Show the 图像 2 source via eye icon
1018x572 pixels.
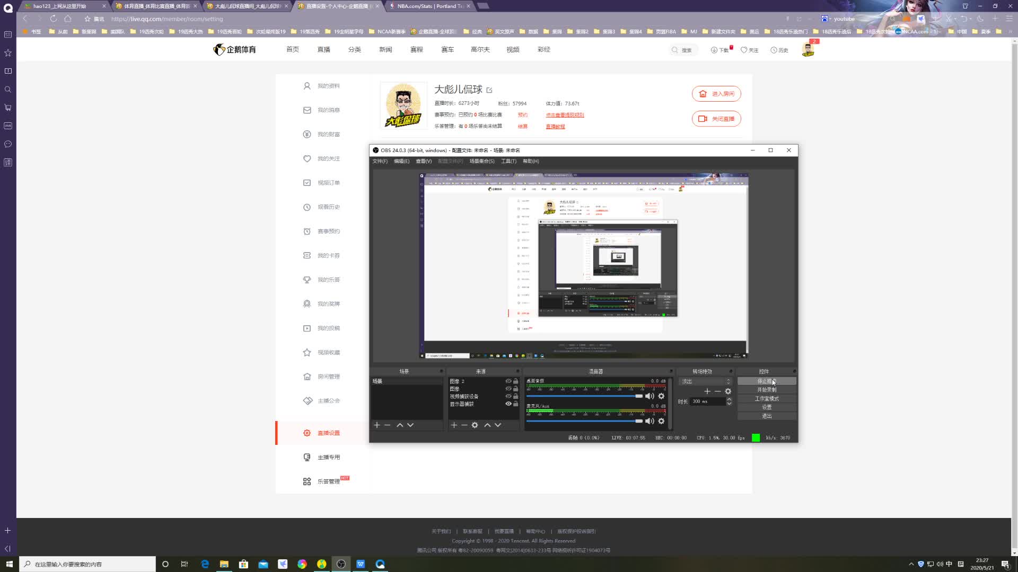[x=508, y=381]
